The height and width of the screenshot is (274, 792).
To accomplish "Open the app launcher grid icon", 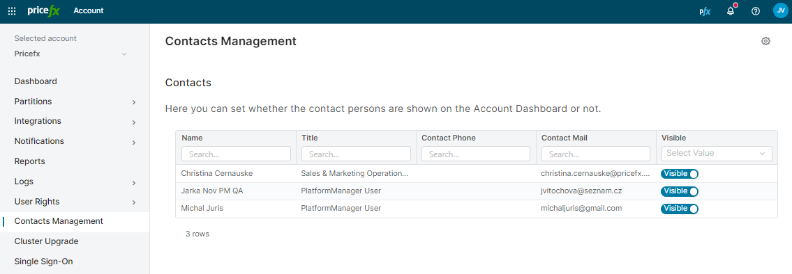I will pos(12,11).
